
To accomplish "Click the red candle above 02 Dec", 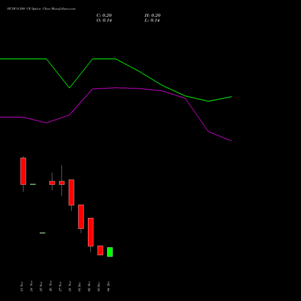I will pyautogui.click(x=91, y=232).
